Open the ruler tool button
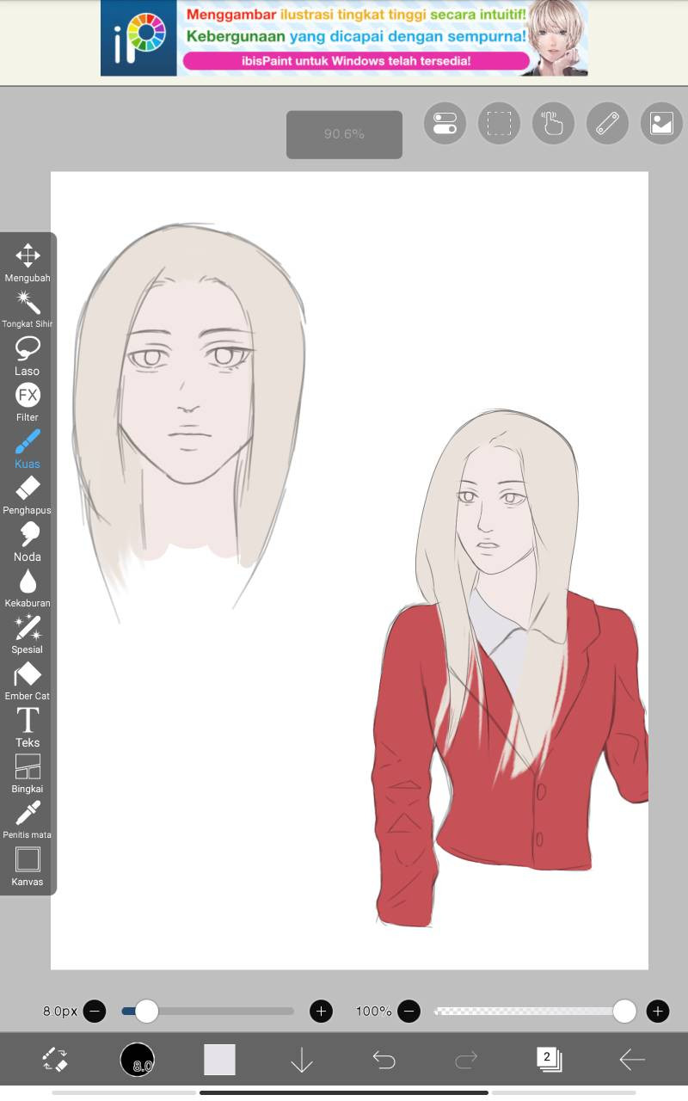Image resolution: width=688 pixels, height=1101 pixels. 607,123
